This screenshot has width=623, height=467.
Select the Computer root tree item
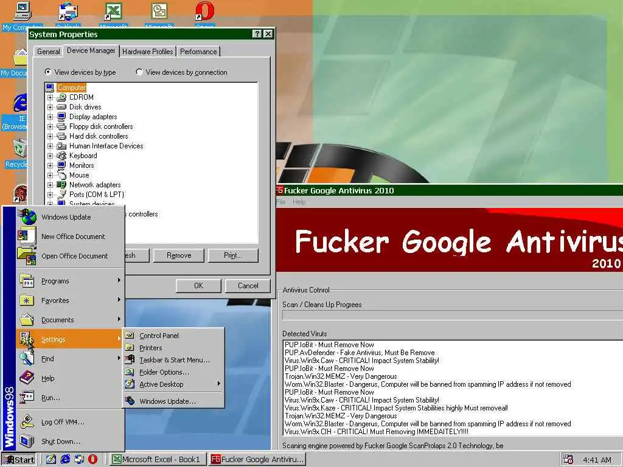pyautogui.click(x=72, y=88)
